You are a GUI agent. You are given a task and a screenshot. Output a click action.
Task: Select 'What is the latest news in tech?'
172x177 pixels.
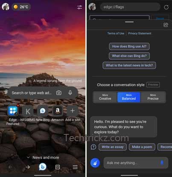129,65
